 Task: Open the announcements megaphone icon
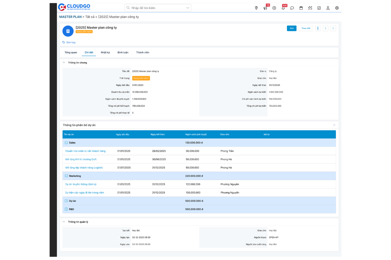[265, 8]
